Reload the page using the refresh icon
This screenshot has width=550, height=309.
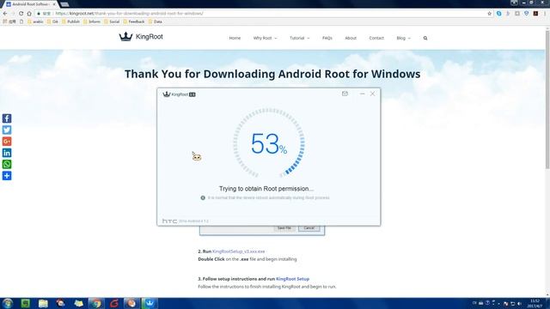[21, 14]
